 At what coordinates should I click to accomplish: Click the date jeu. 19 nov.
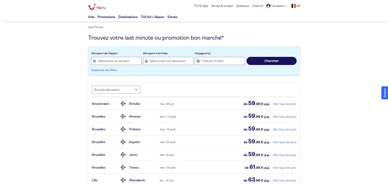pos(167,181)
